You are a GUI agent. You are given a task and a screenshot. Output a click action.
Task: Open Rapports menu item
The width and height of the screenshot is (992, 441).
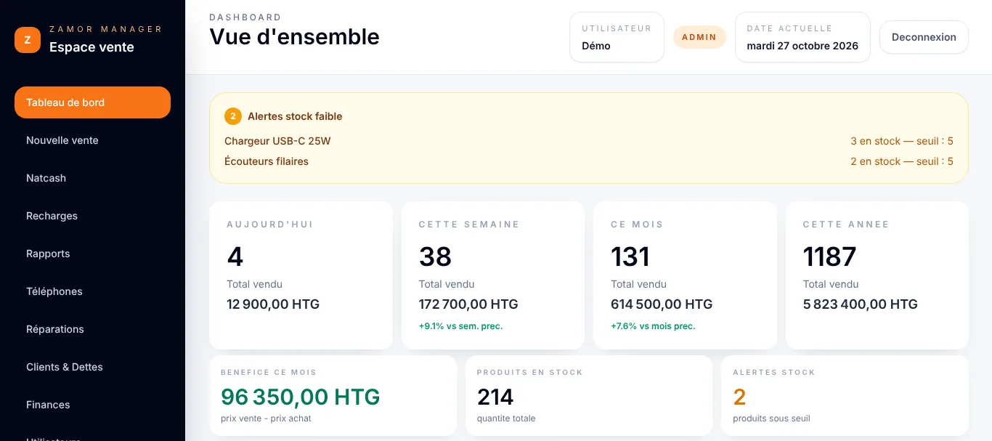click(92, 254)
